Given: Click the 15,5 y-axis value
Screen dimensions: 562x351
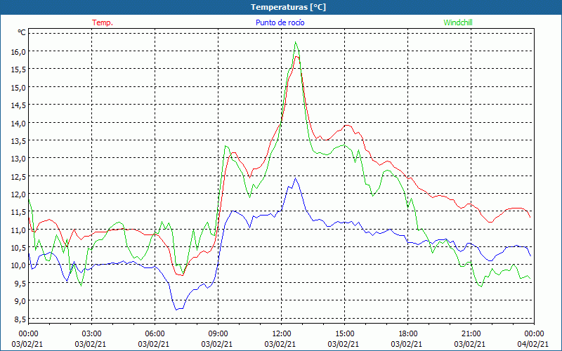Looking at the screenshot, I should (18, 69).
